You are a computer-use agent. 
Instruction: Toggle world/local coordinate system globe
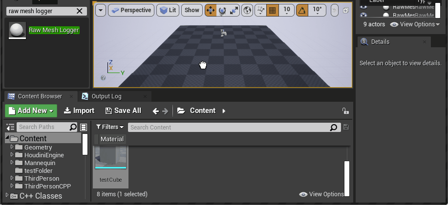tap(247, 10)
